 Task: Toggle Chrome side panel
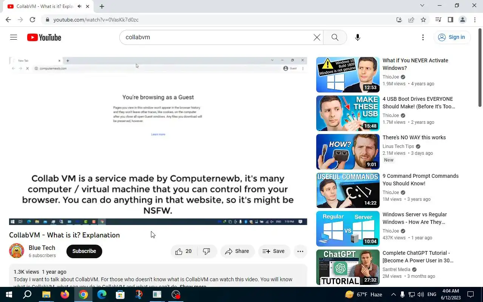click(x=450, y=20)
